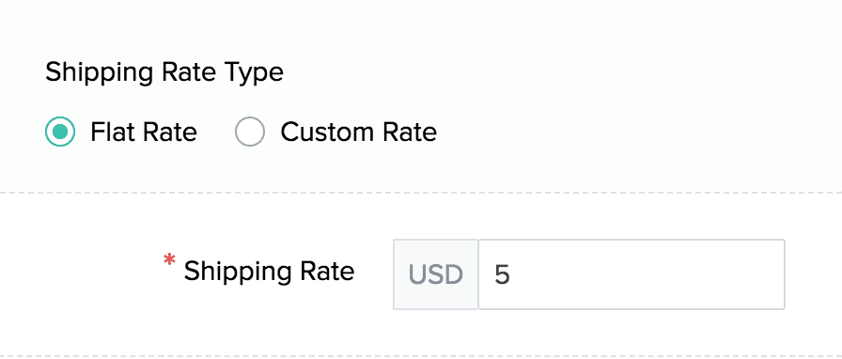
Task: Click the Shipping Rate field label
Action: (x=269, y=272)
